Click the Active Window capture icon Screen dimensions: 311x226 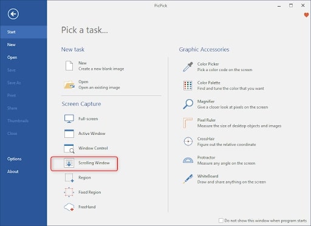(69, 134)
